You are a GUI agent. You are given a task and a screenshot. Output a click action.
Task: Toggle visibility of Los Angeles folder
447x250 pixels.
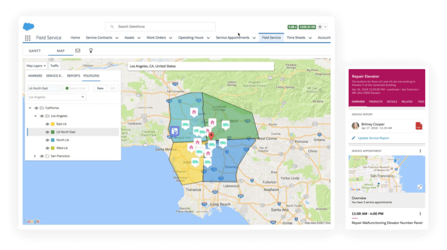point(42,116)
